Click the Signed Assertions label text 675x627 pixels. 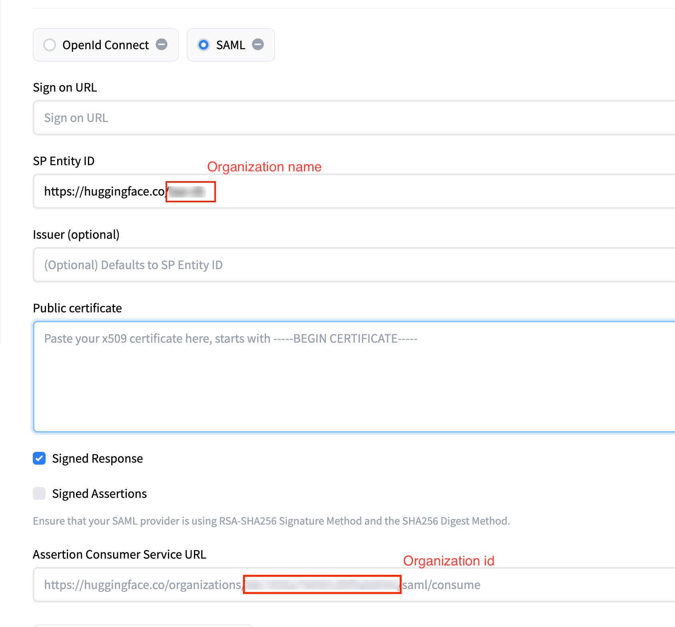pyautogui.click(x=99, y=494)
